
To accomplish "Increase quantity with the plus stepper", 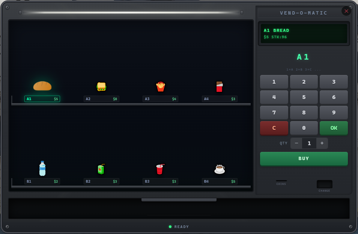I will [322, 143].
